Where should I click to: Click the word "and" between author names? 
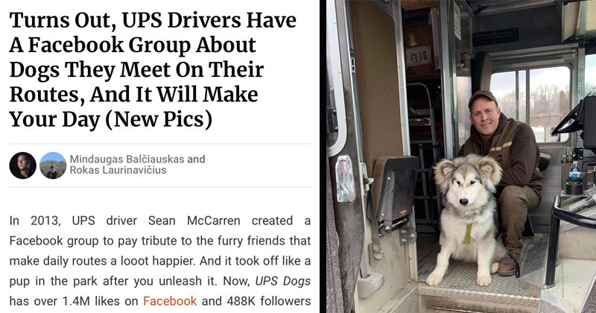coord(196,159)
